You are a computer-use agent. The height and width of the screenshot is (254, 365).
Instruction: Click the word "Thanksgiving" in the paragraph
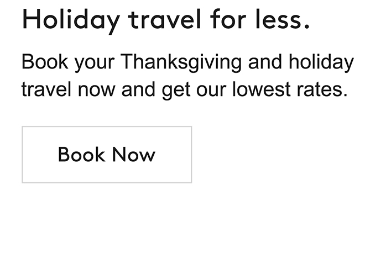click(181, 62)
